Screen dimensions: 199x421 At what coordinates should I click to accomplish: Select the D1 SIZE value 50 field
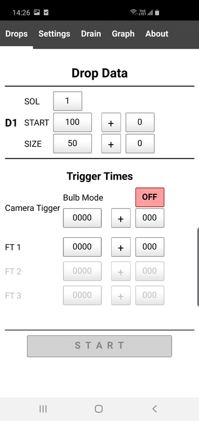[72, 144]
